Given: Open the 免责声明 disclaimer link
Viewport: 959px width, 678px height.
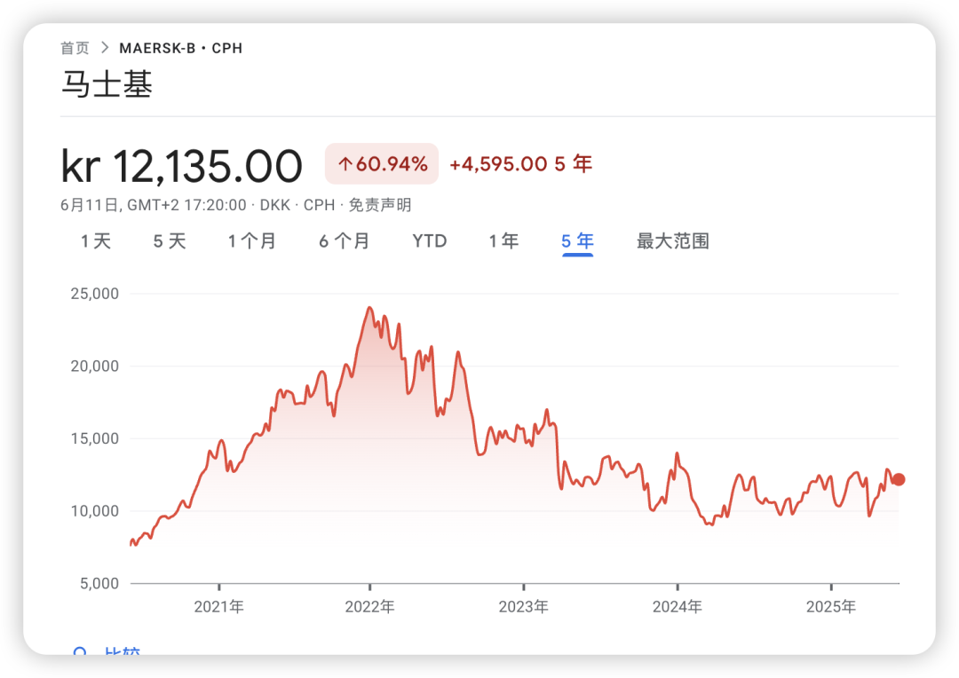Looking at the screenshot, I should pos(379,205).
